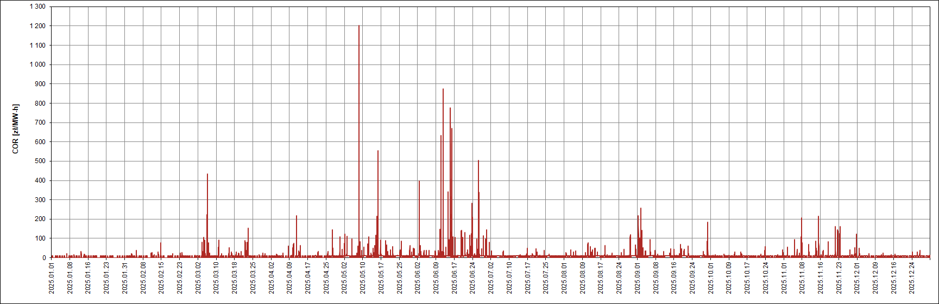
Task: Click the 2025.09.01 x-axis label
Action: [x=638, y=278]
